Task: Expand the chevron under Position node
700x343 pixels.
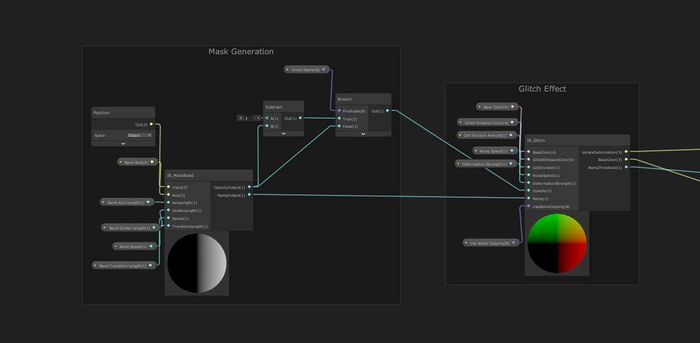Action: [123, 143]
